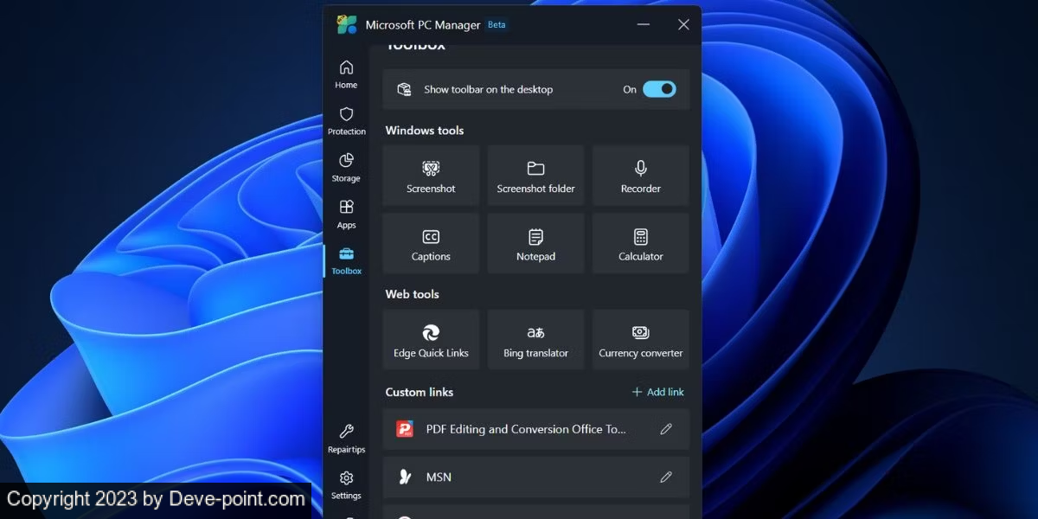Click the Windows tools heading
The width and height of the screenshot is (1038, 519).
pos(425,131)
